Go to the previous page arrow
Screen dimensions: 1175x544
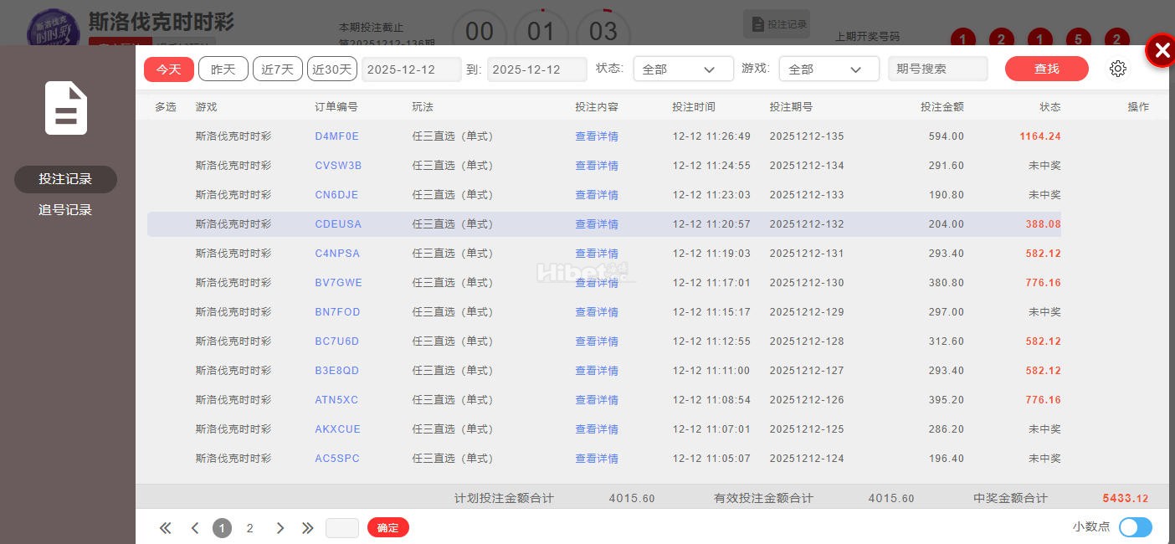[195, 528]
